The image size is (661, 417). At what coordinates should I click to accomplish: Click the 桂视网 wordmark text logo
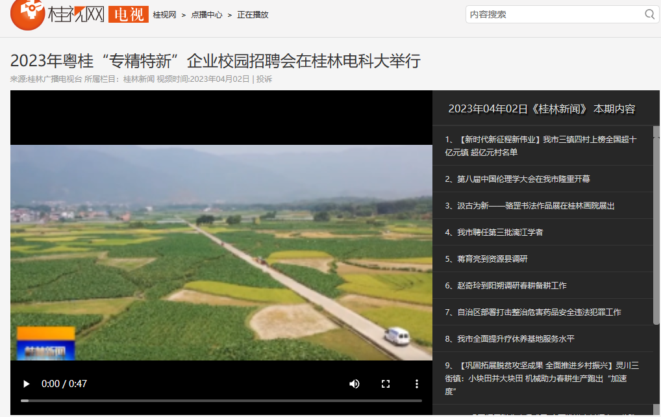coord(76,14)
